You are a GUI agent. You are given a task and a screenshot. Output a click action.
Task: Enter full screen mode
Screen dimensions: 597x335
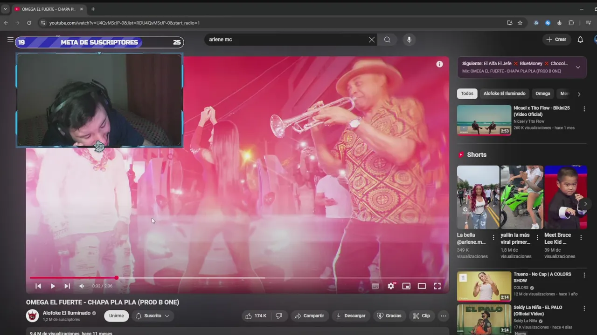437,286
